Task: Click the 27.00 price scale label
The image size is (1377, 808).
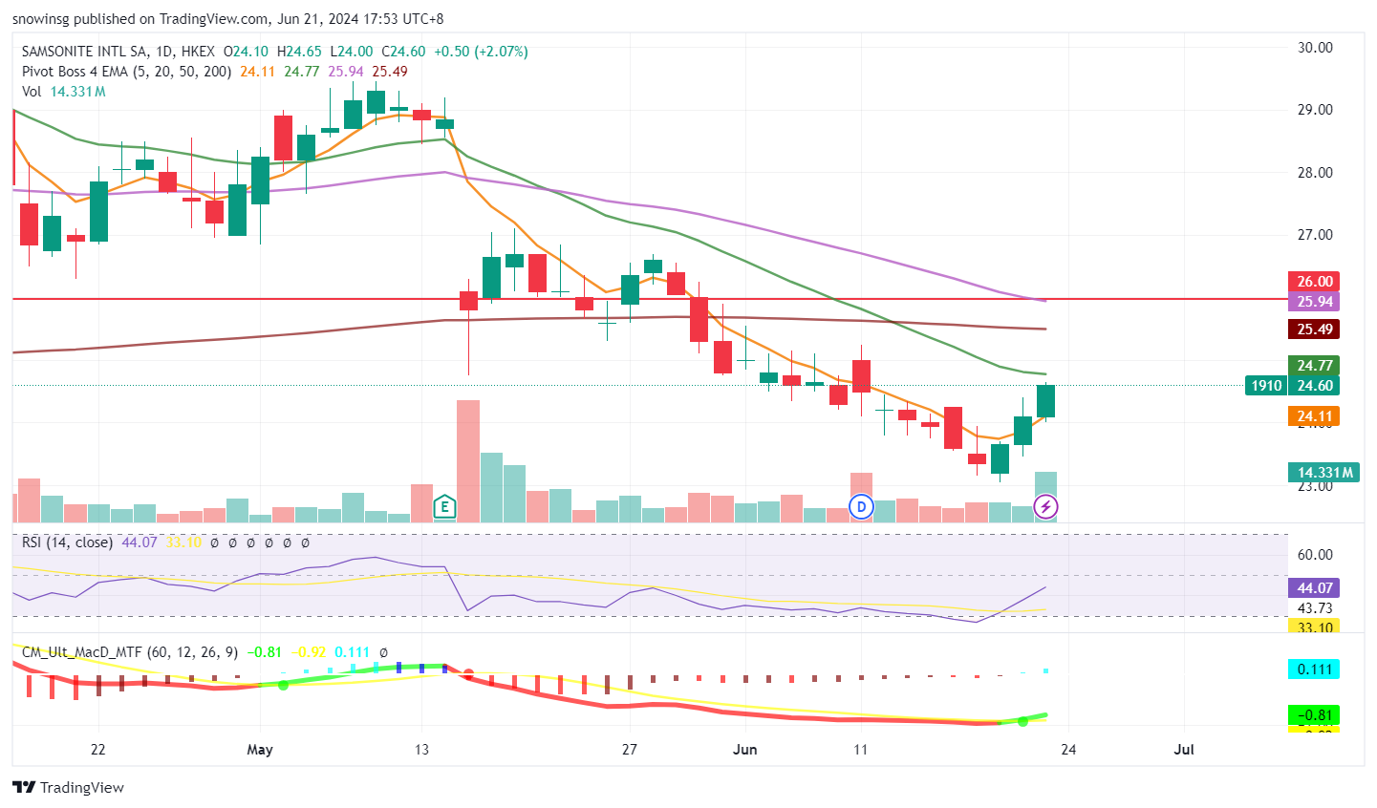Action: (1315, 235)
